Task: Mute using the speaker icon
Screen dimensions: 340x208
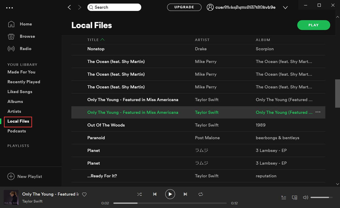Action: 305,197
